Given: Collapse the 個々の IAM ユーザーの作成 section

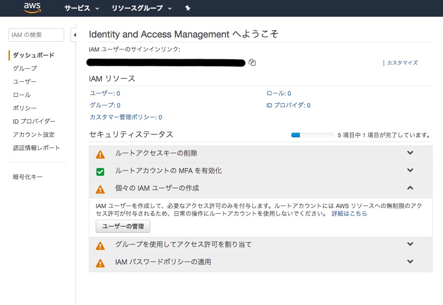Looking at the screenshot, I should (x=410, y=188).
